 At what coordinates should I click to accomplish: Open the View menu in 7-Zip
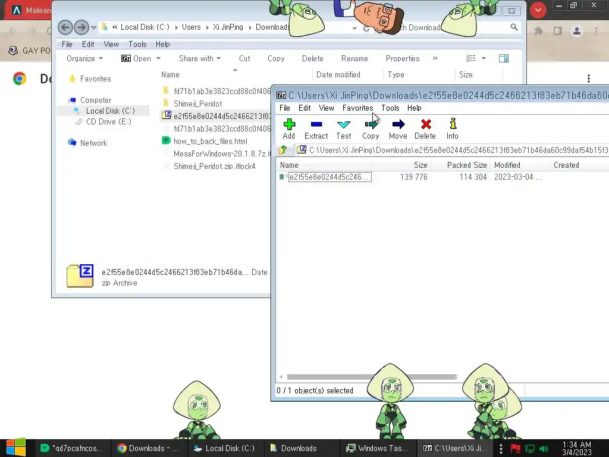(327, 108)
